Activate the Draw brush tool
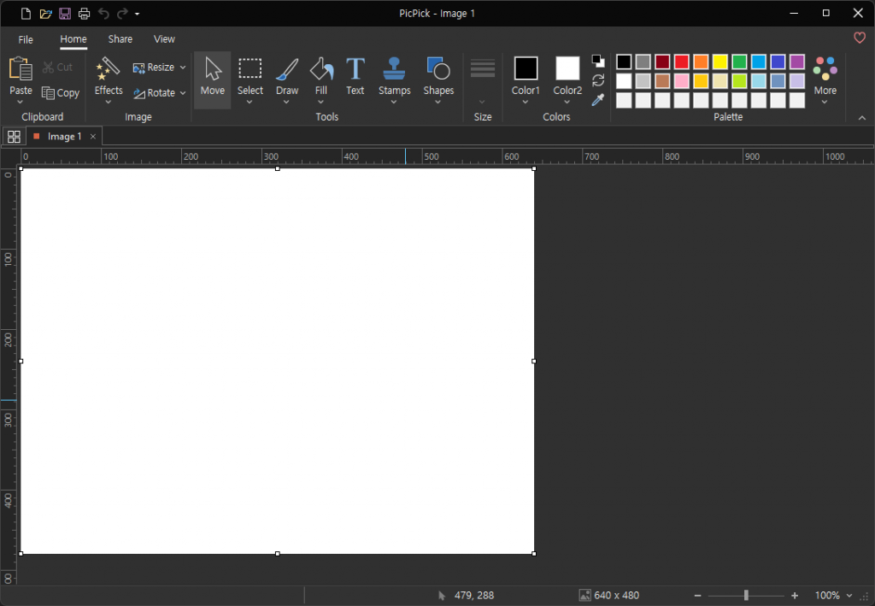The width and height of the screenshot is (875, 606). click(x=287, y=76)
